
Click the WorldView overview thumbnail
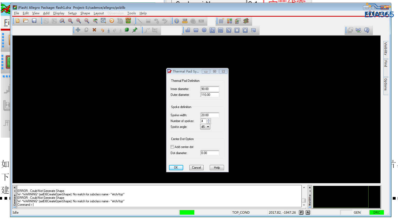tap(347, 197)
